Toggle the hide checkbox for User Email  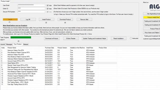click(x=47, y=5)
